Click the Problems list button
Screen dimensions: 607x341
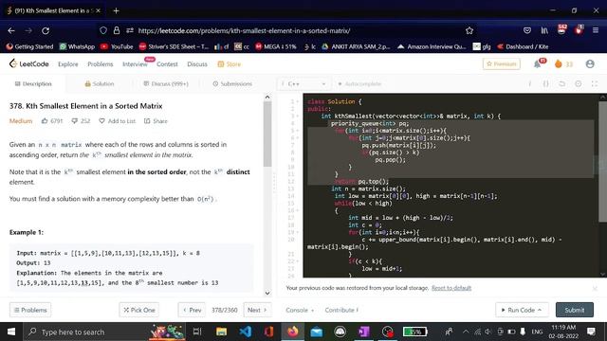tap(30, 310)
